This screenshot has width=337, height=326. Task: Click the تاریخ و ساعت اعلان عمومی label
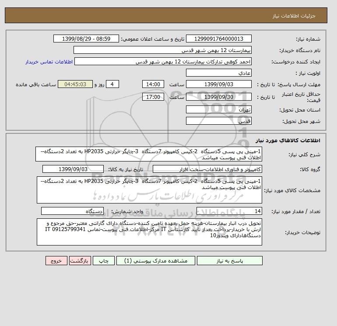tap(153, 39)
